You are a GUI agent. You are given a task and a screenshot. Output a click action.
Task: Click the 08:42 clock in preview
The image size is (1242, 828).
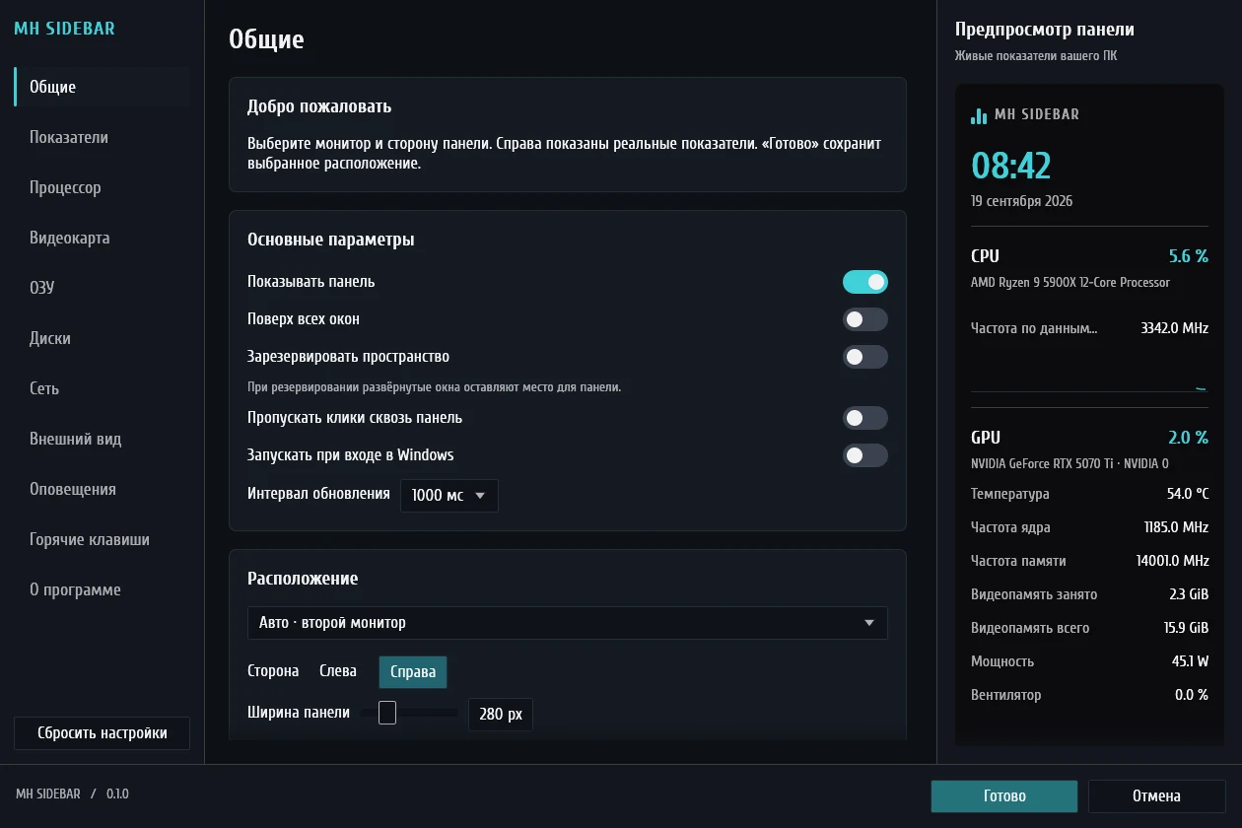click(1011, 165)
